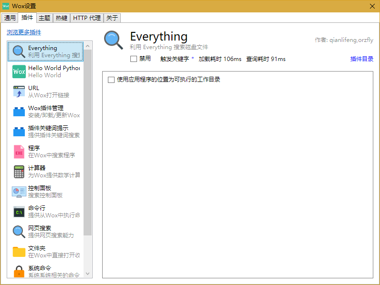Click the Hello World Python Wox icon
The height and width of the screenshot is (285, 380).
tap(19, 71)
